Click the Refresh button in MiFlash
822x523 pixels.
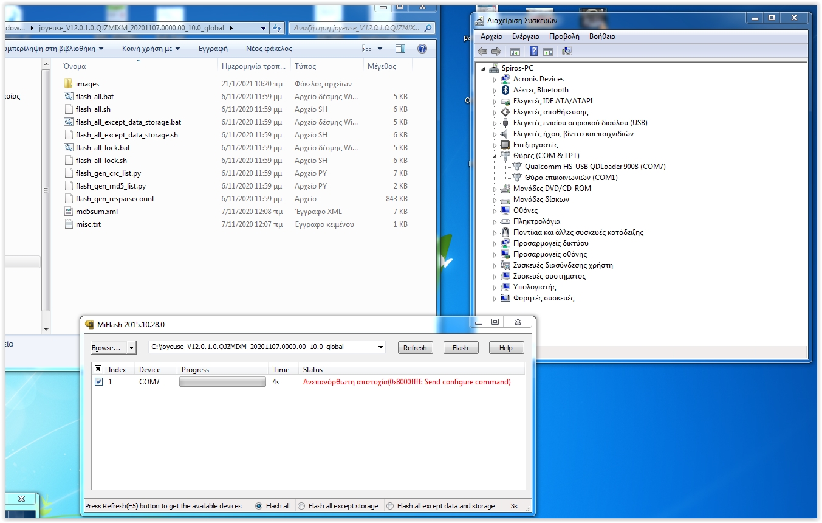click(x=415, y=348)
